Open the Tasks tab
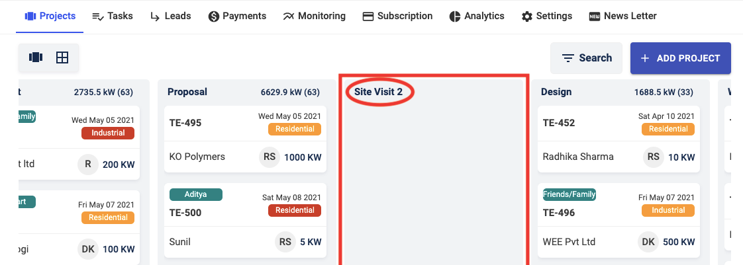 112,16
